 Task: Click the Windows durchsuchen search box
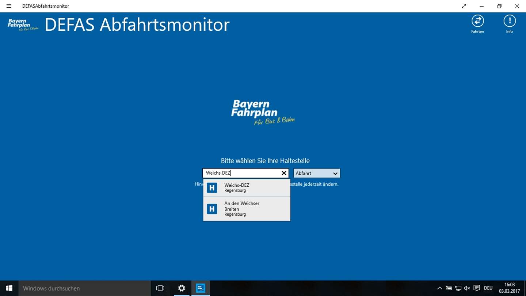pos(84,288)
